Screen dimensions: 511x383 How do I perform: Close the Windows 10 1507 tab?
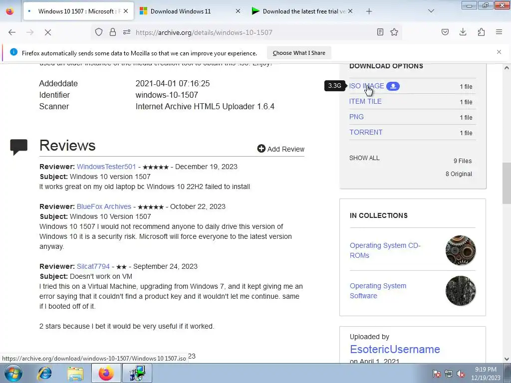(126, 11)
